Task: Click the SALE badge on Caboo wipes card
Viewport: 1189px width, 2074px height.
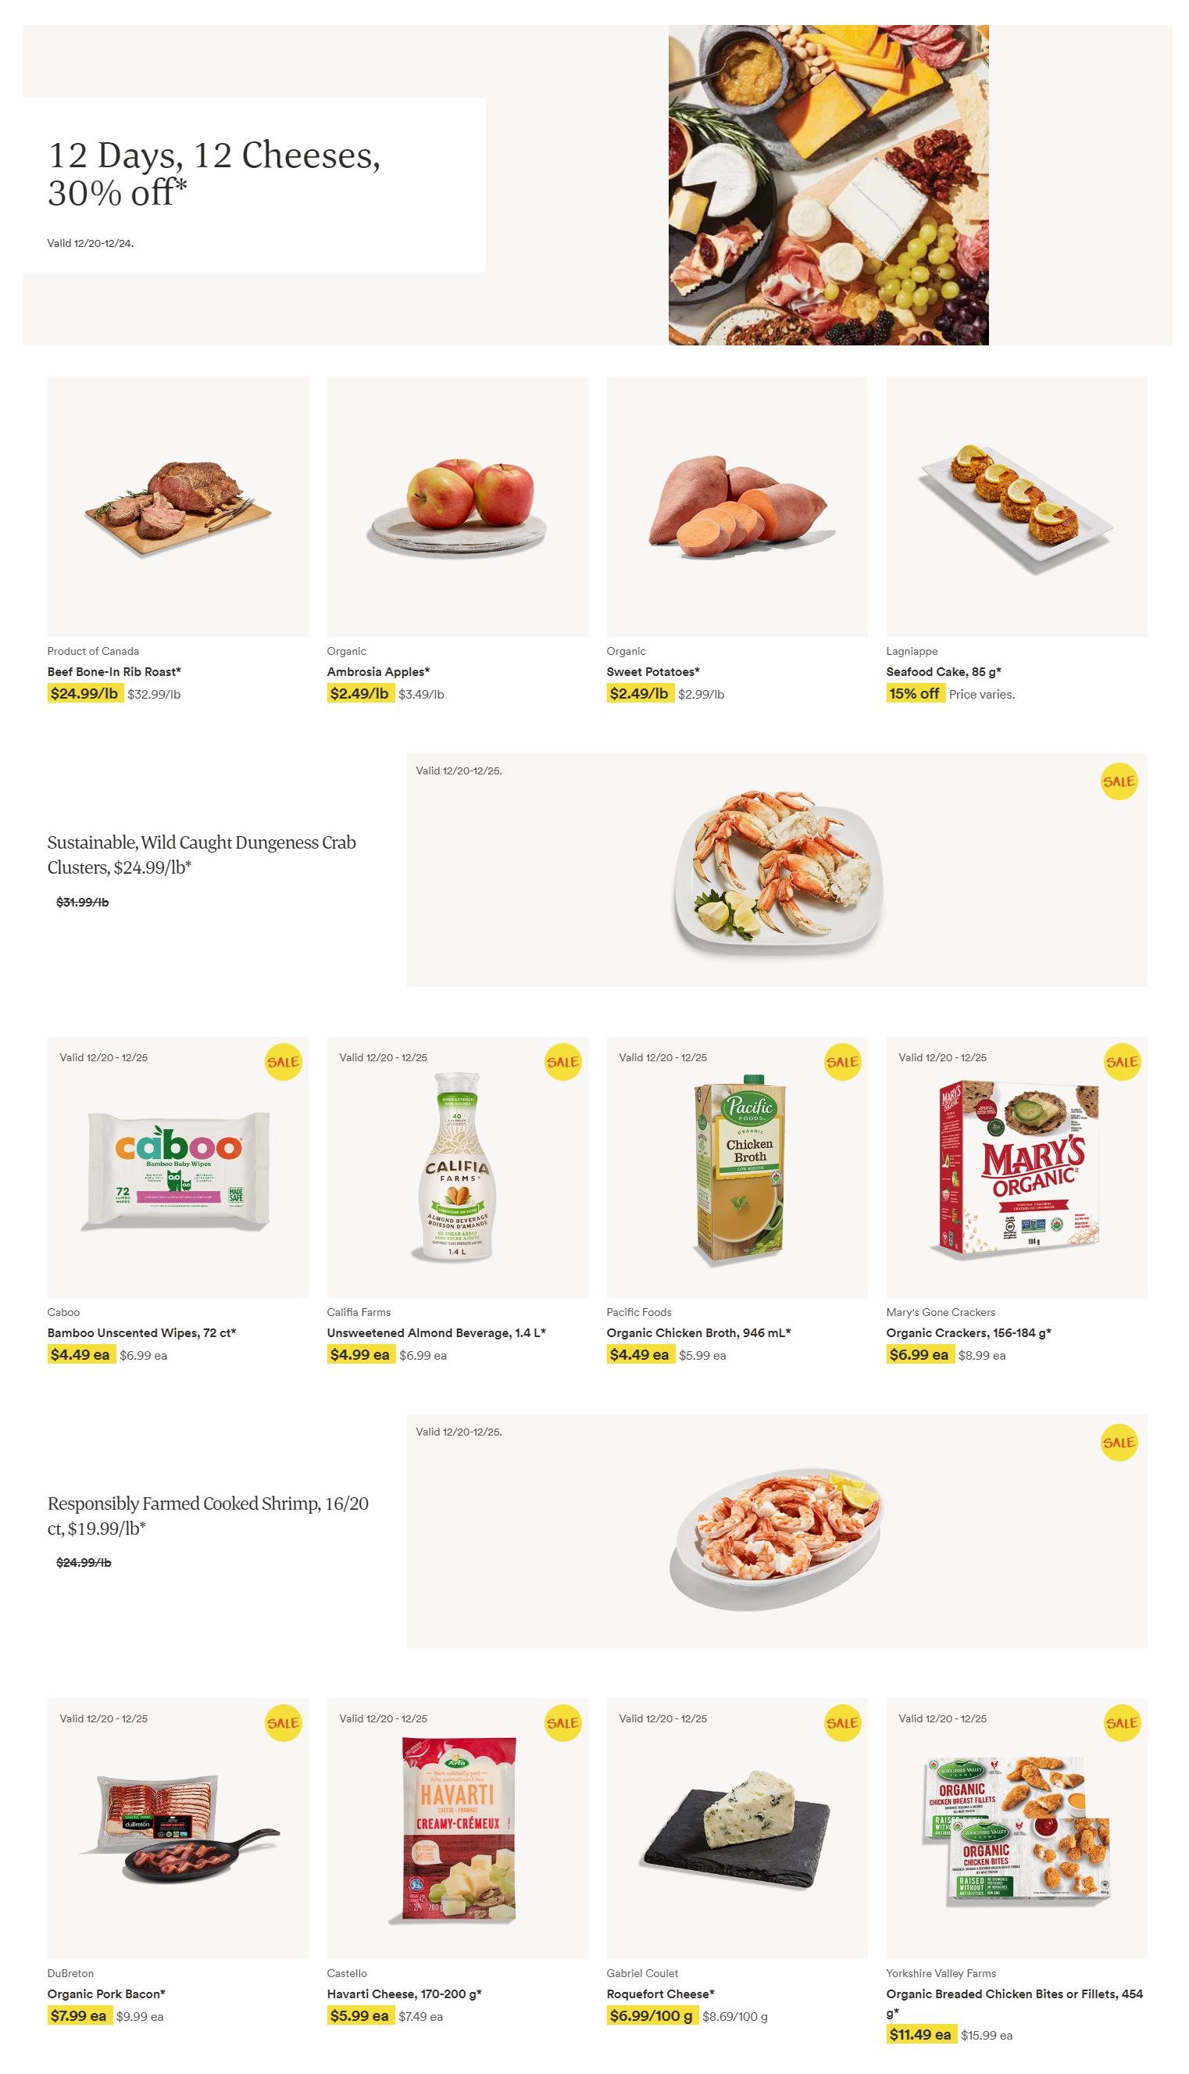Action: [283, 1062]
